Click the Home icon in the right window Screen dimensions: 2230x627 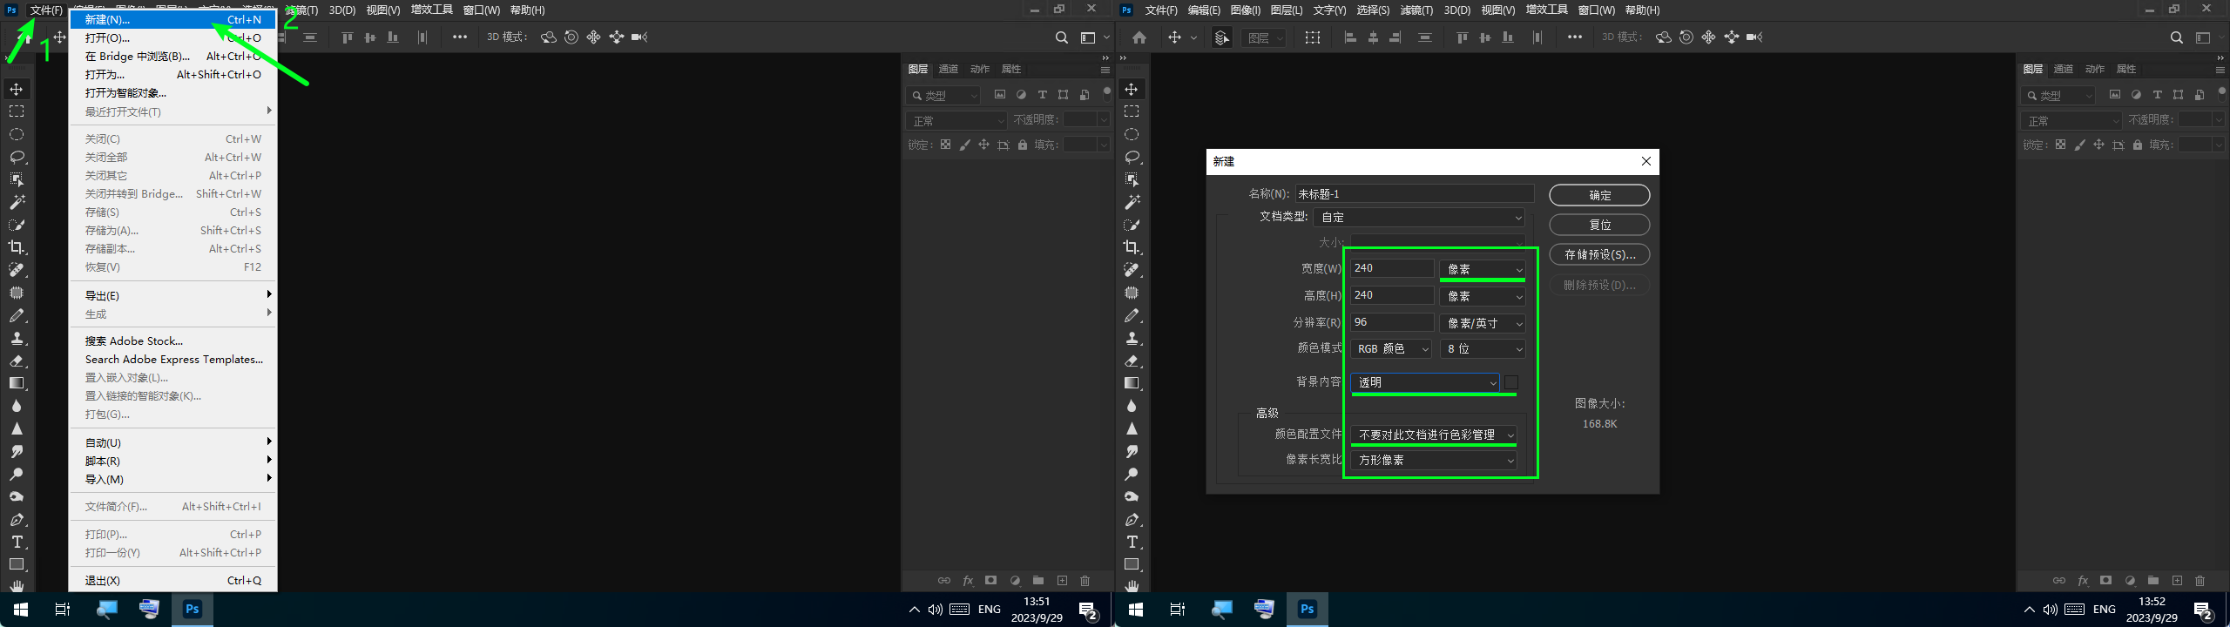tap(1139, 37)
